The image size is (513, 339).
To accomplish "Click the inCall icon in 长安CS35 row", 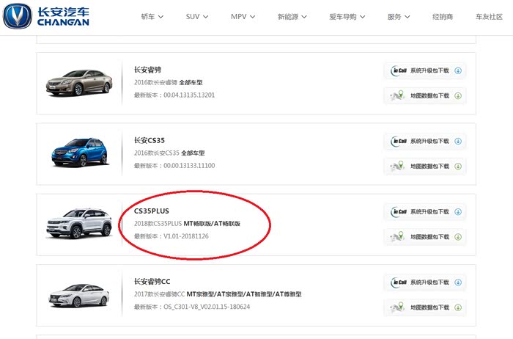I will pyautogui.click(x=399, y=141).
